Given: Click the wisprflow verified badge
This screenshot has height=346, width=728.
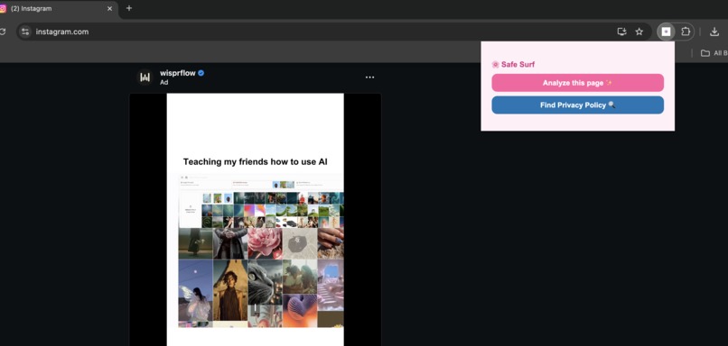Looking at the screenshot, I should [x=201, y=73].
